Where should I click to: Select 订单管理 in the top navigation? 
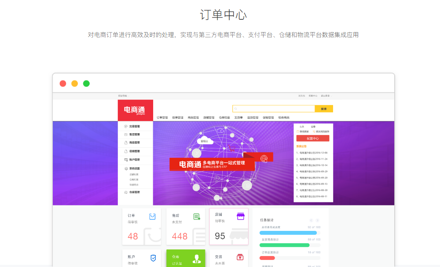coord(162,118)
